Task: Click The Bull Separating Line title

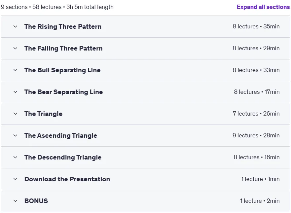Action: coord(62,70)
